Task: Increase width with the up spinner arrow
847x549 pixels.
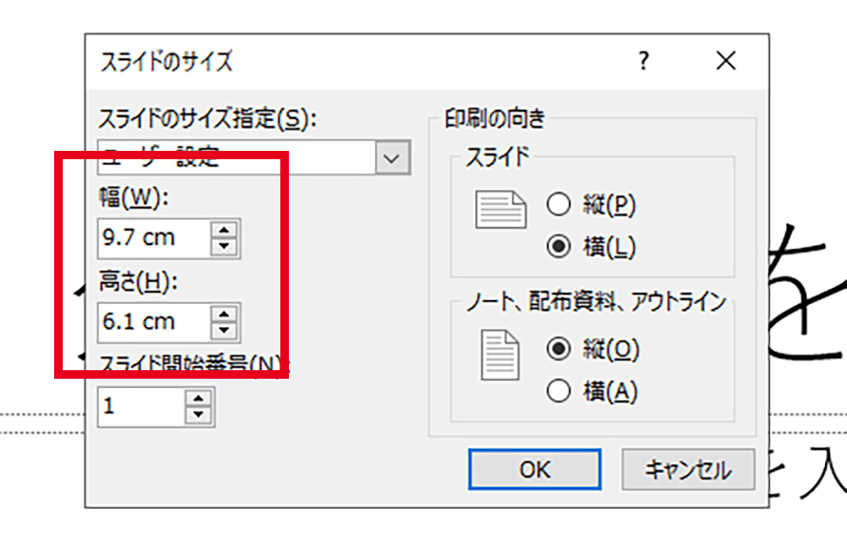Action: 224,230
